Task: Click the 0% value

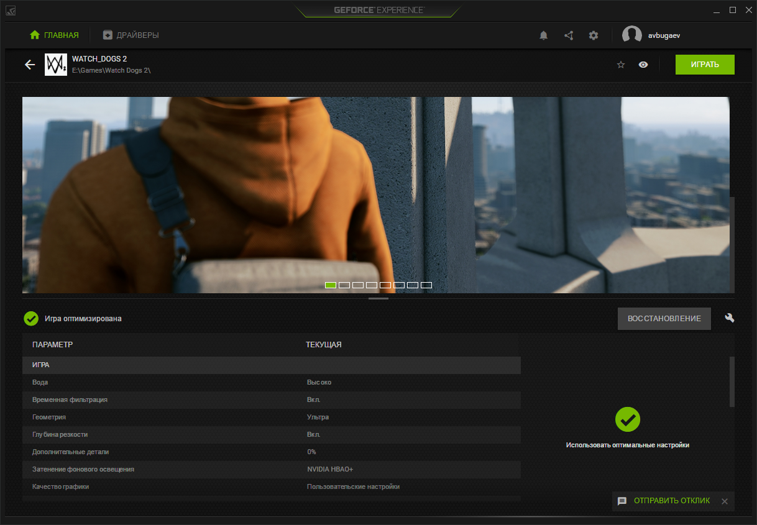Action: tap(311, 452)
